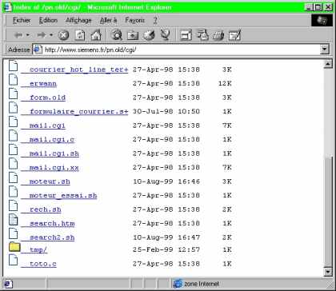This screenshot has height=291, width=336.
Task: Open the Edition menu
Action: tap(48, 20)
